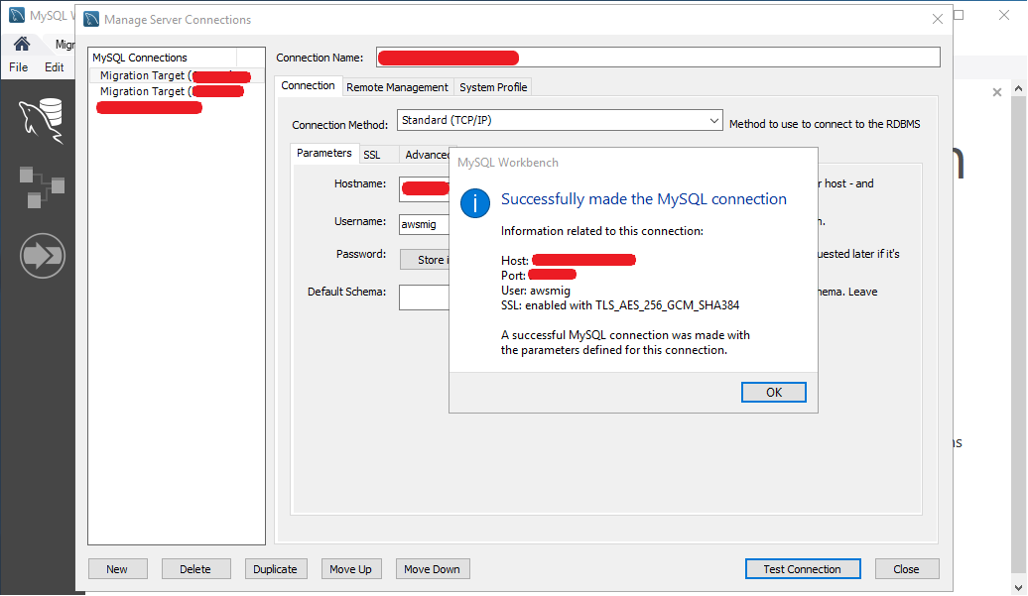1028x596 pixels.
Task: Click the Move Up button
Action: (x=350, y=569)
